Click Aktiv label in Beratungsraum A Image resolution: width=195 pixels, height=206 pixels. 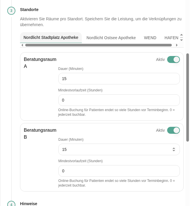[x=160, y=59]
